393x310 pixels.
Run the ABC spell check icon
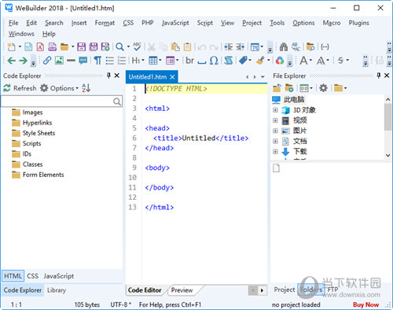[x=137, y=46]
